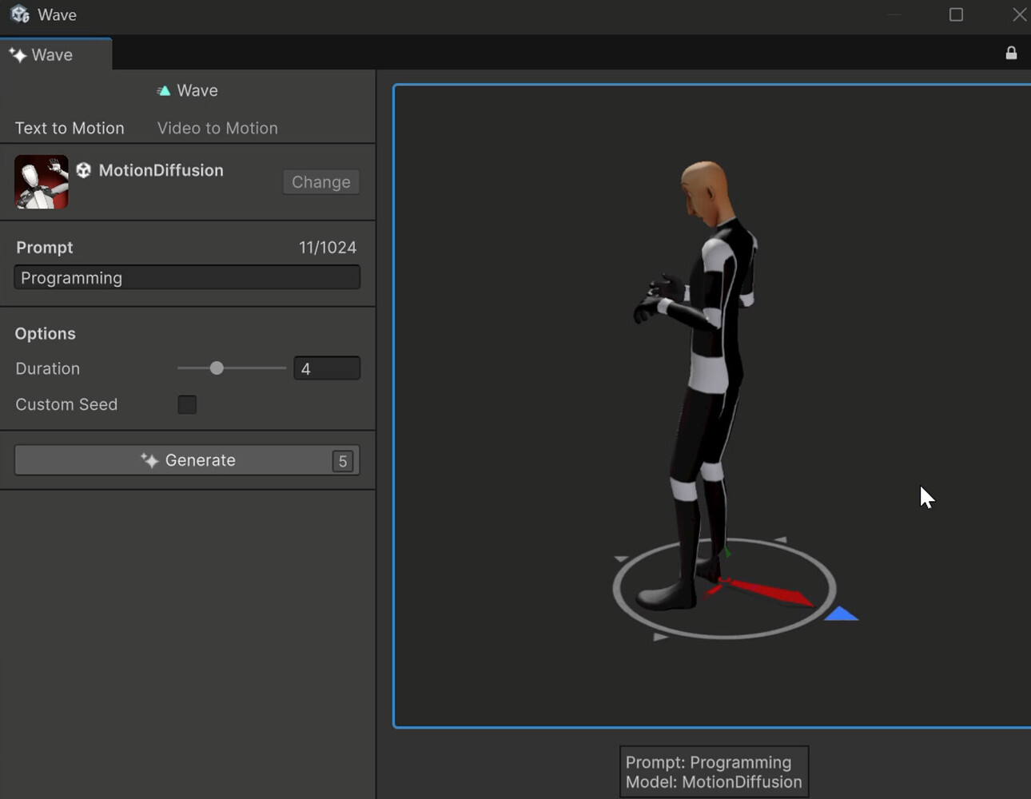Click the generation count badge showing 5

pyautogui.click(x=342, y=461)
